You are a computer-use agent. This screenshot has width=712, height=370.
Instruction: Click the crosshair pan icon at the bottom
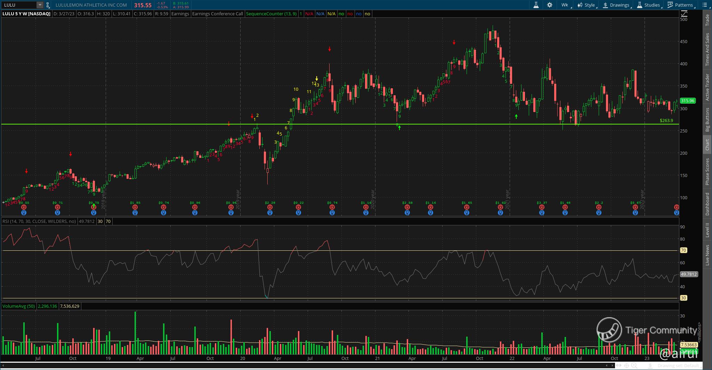(626, 365)
